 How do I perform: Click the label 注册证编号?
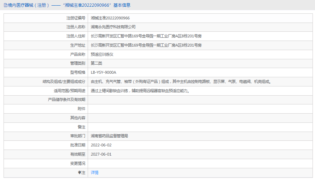76,18
